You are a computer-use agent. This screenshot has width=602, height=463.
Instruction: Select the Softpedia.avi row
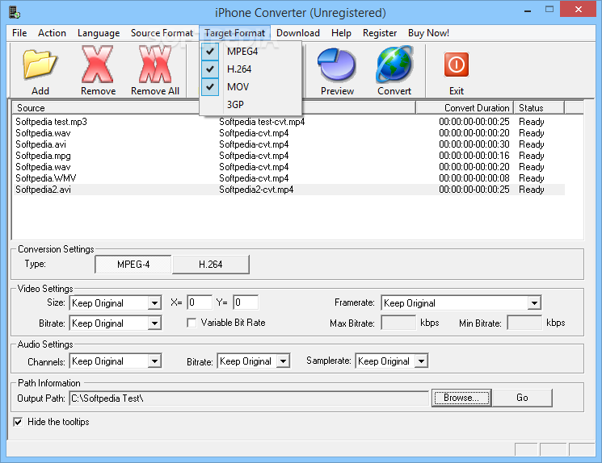click(x=289, y=144)
